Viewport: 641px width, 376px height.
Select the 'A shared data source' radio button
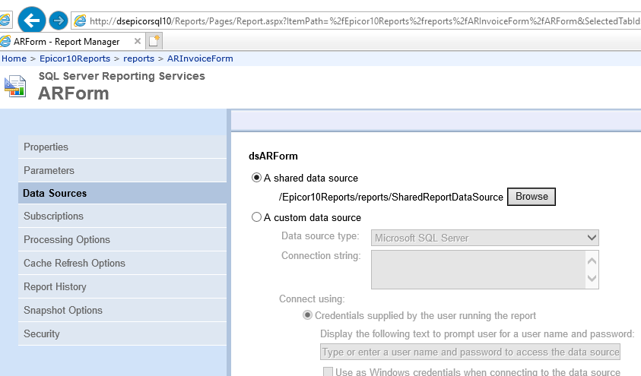256,179
